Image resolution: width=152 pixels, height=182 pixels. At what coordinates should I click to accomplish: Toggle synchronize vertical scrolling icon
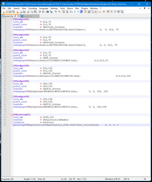(63, 12)
